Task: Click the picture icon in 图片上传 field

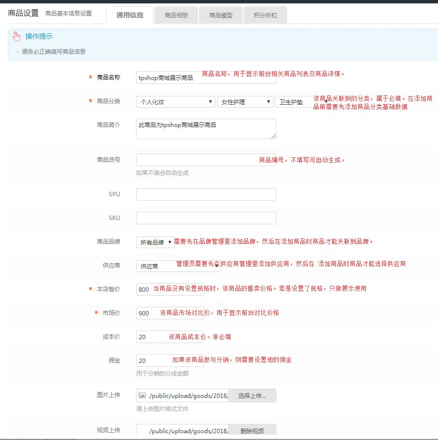Action: 142,395
